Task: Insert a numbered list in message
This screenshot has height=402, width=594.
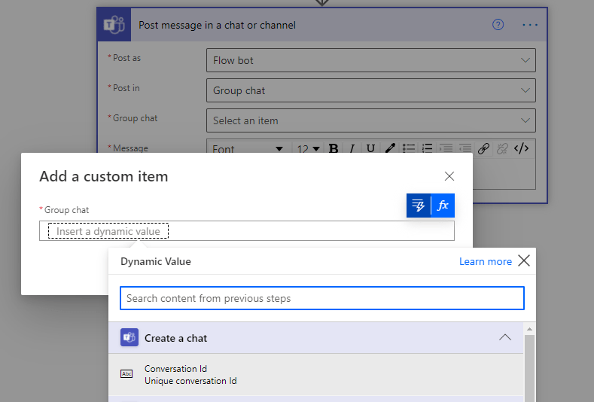Action: coord(428,148)
